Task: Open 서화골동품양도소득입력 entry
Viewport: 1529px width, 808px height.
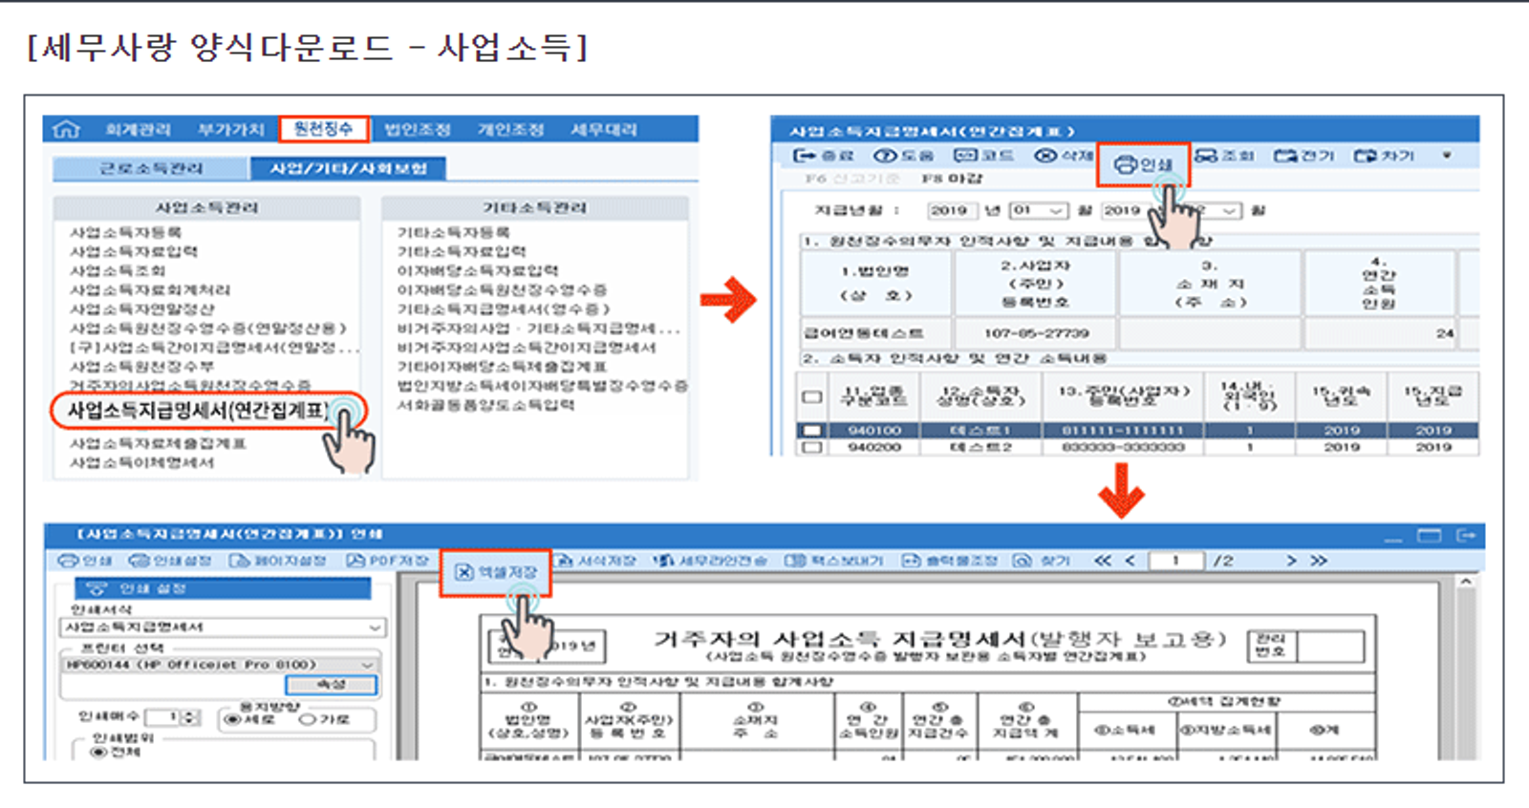Action: 485,405
